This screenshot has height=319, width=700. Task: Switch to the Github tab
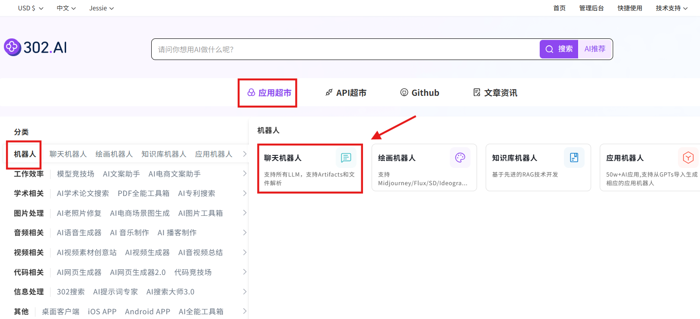click(x=420, y=93)
